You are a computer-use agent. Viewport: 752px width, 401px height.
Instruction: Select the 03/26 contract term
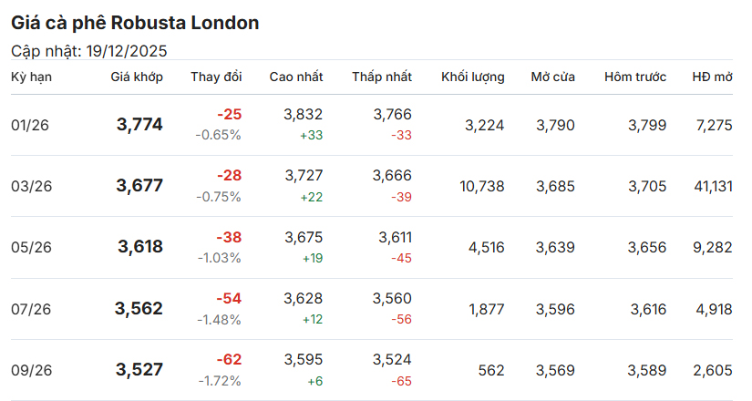point(31,186)
